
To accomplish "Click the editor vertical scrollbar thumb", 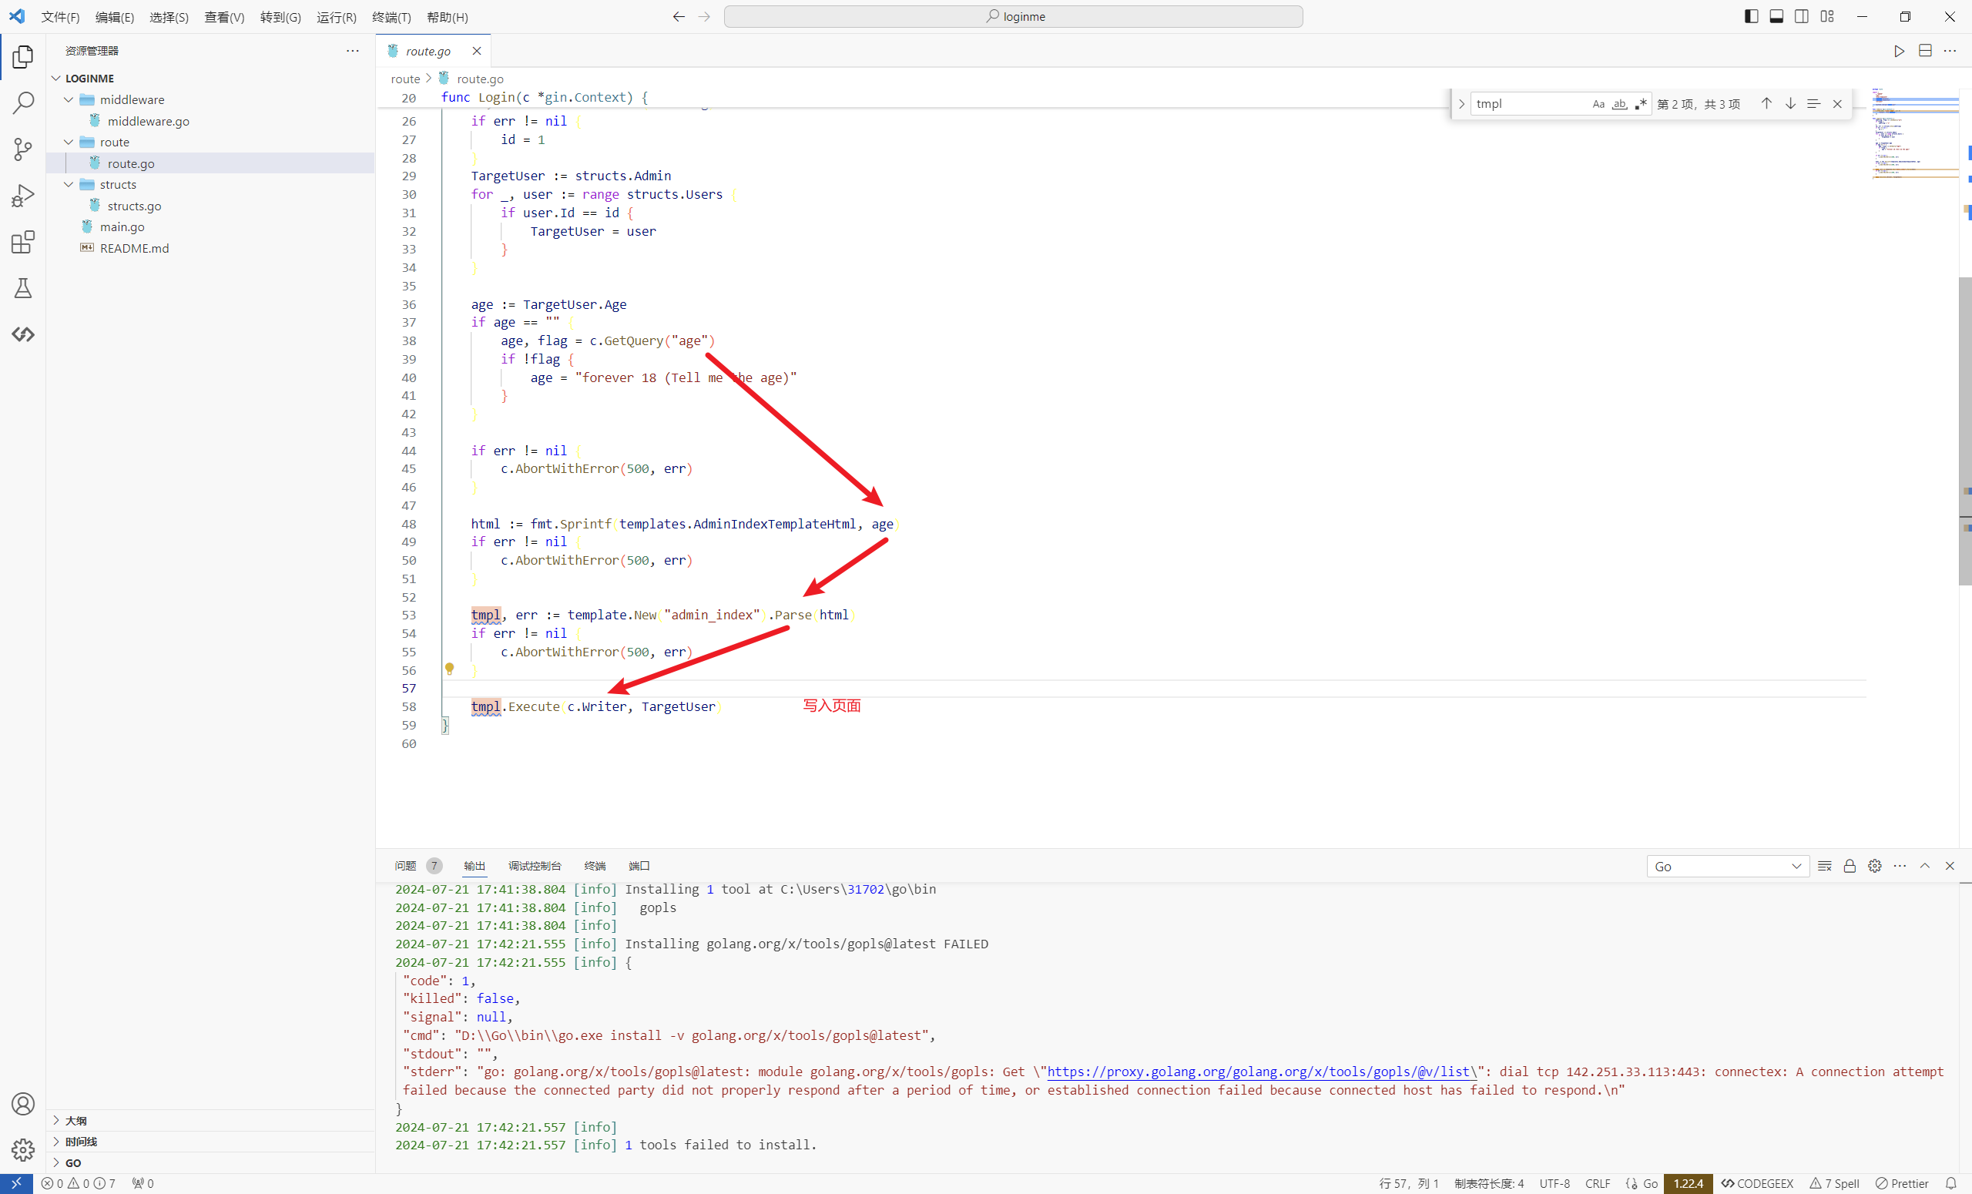I will coord(1965,431).
